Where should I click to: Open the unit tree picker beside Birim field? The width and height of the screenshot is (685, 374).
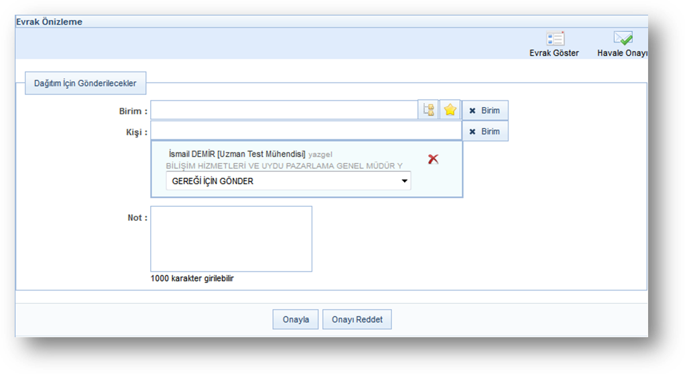pos(428,110)
